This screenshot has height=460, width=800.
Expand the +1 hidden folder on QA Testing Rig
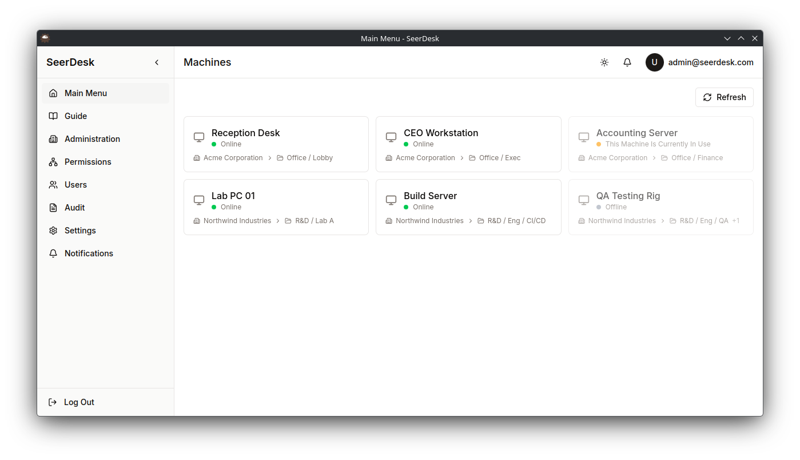(x=737, y=220)
